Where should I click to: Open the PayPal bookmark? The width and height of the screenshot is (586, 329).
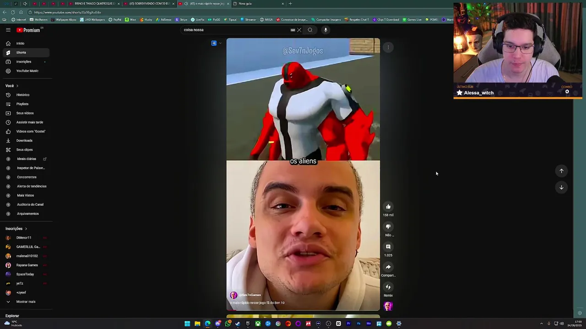[x=115, y=20]
